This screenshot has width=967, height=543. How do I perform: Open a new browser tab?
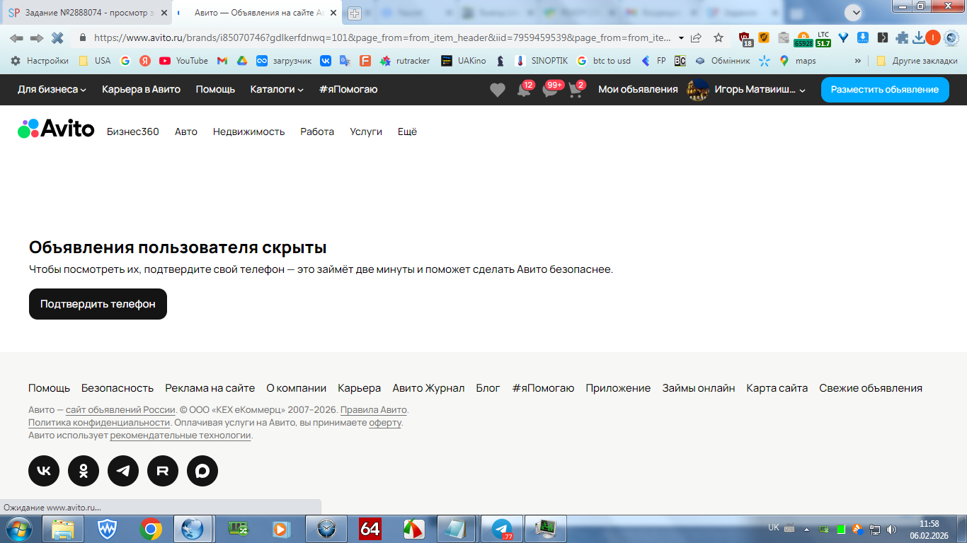coord(355,13)
